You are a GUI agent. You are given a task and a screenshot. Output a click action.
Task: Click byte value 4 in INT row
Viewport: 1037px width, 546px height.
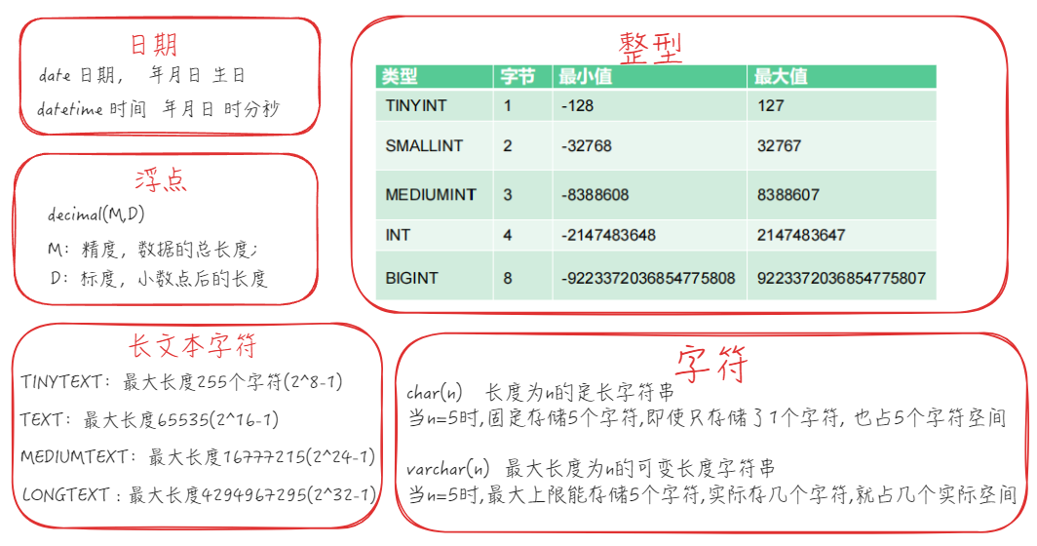(522, 235)
